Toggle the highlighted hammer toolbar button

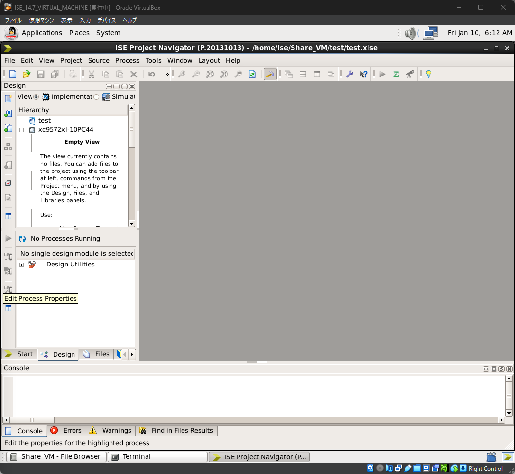click(x=270, y=74)
